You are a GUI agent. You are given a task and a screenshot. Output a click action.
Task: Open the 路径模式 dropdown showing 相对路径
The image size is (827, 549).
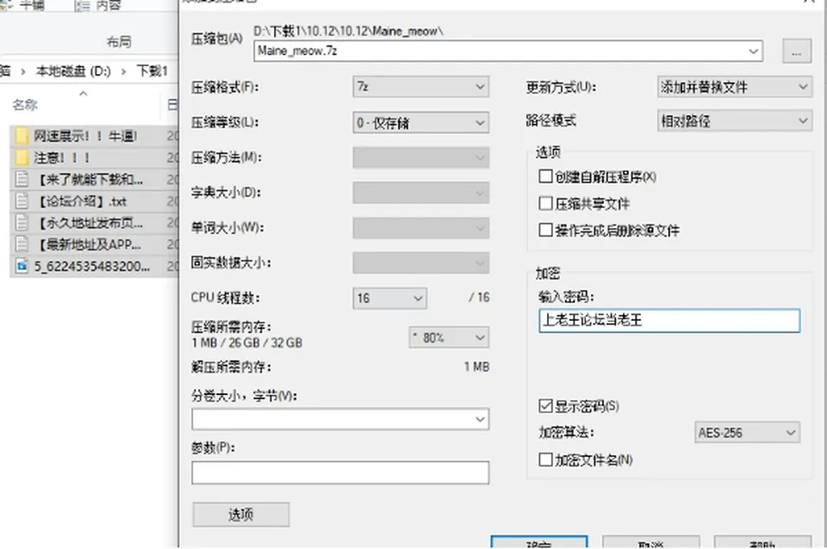[x=734, y=121]
